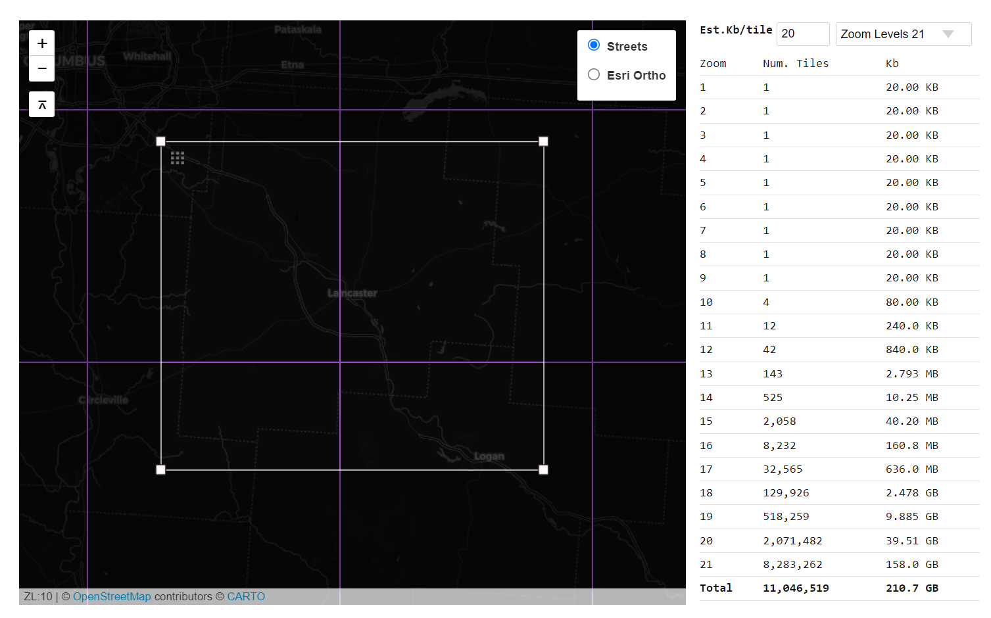This screenshot has width=991, height=618.
Task: Open the OpenStreetMap attribution link
Action: (x=112, y=596)
